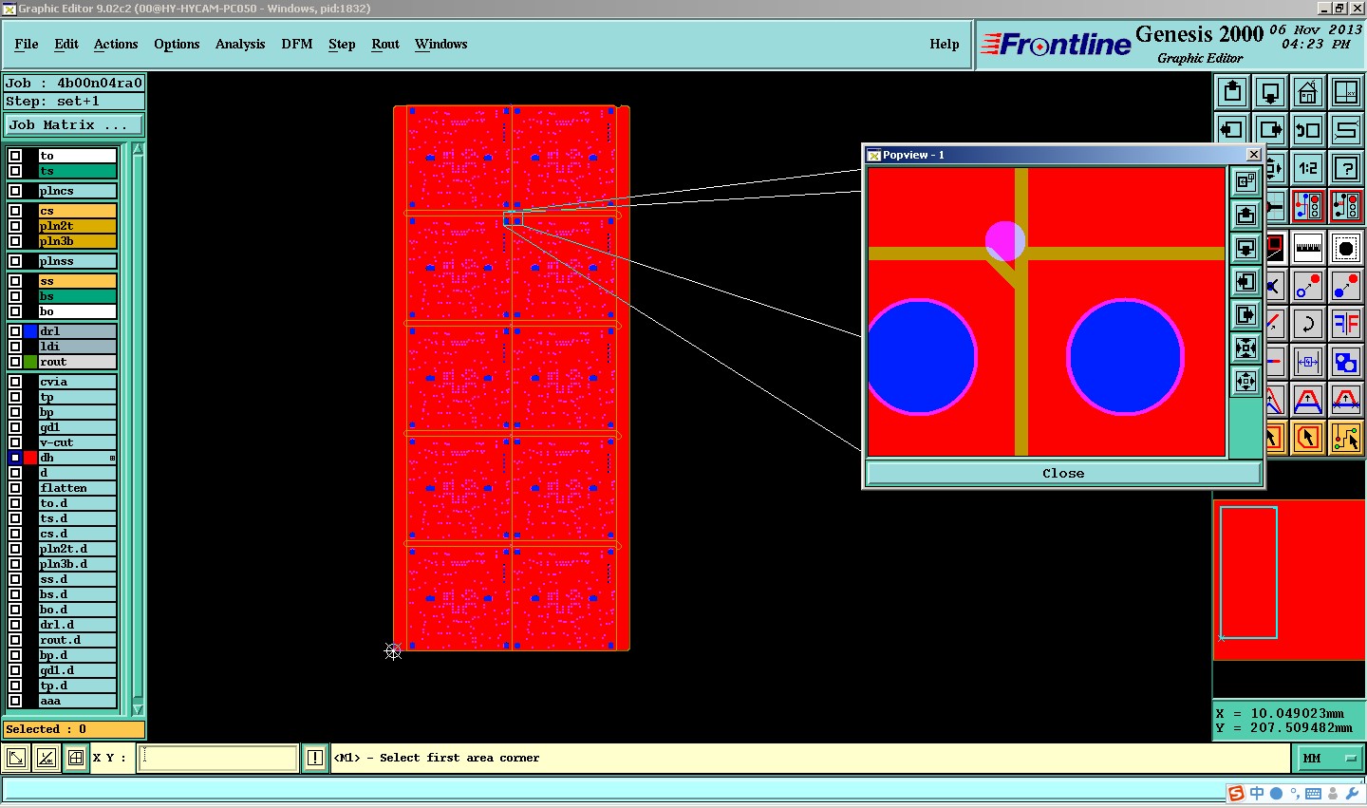Open the MM units dropdown
The height and width of the screenshot is (808, 1367).
1329,758
